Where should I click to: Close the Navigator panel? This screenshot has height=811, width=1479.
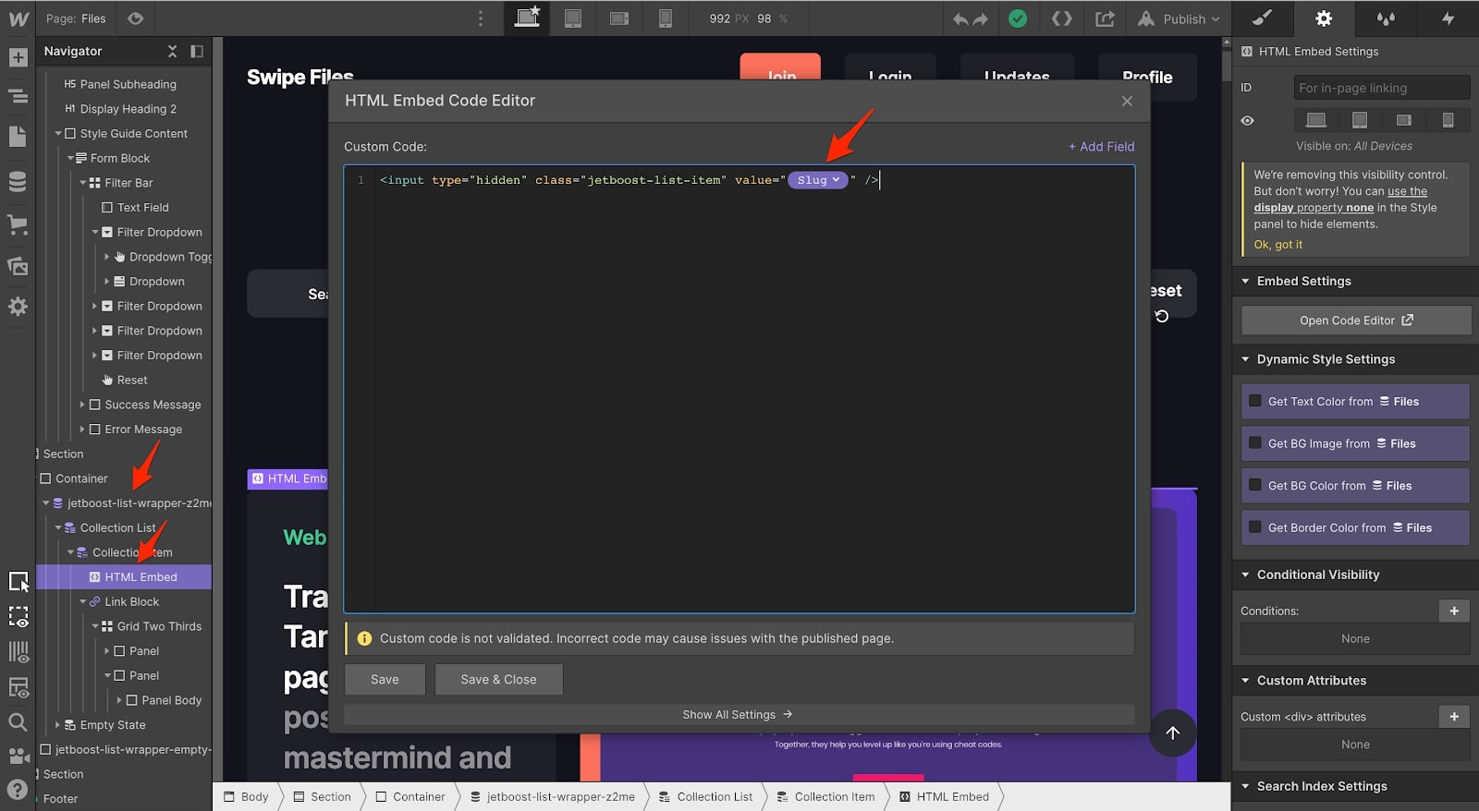pos(172,51)
